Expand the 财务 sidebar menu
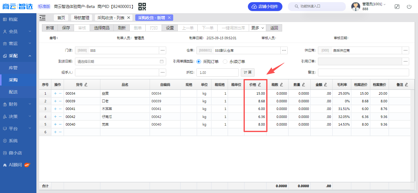The width and height of the screenshot is (418, 193). 18,104
